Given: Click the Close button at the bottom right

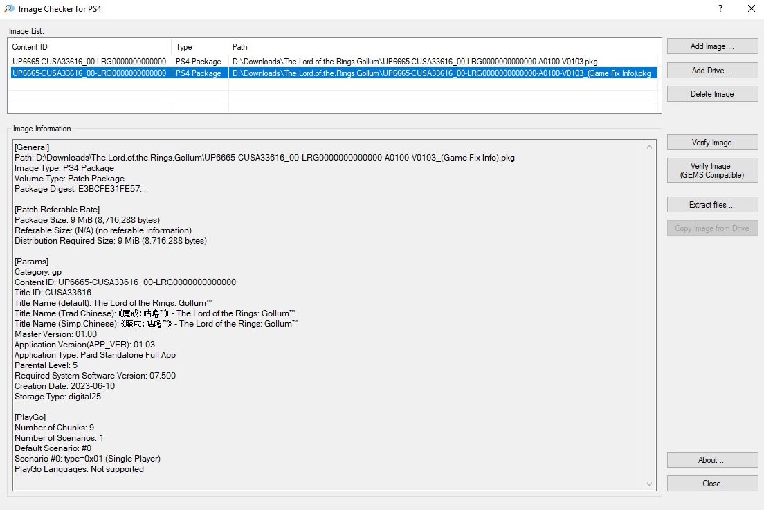Looking at the screenshot, I should (712, 484).
